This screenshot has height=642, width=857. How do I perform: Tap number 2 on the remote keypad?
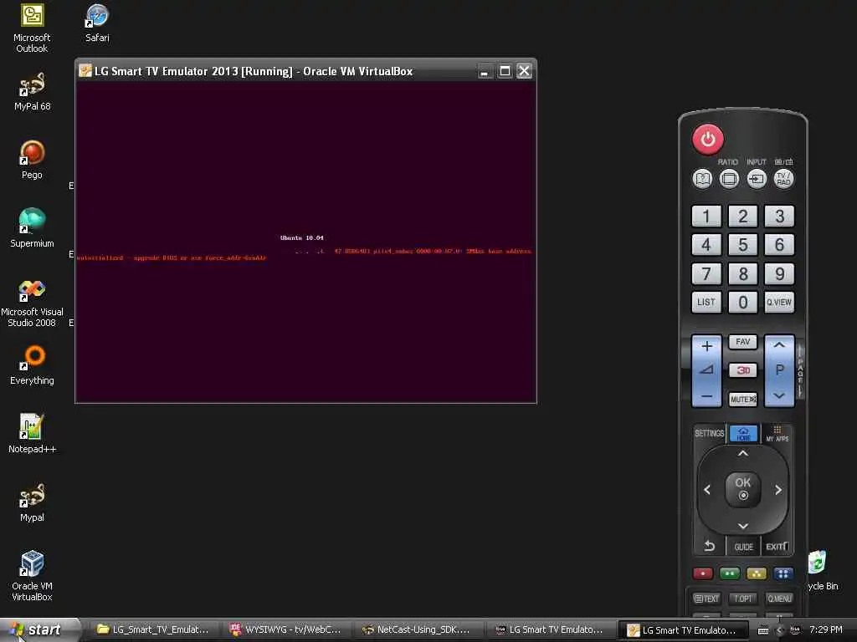[743, 217]
